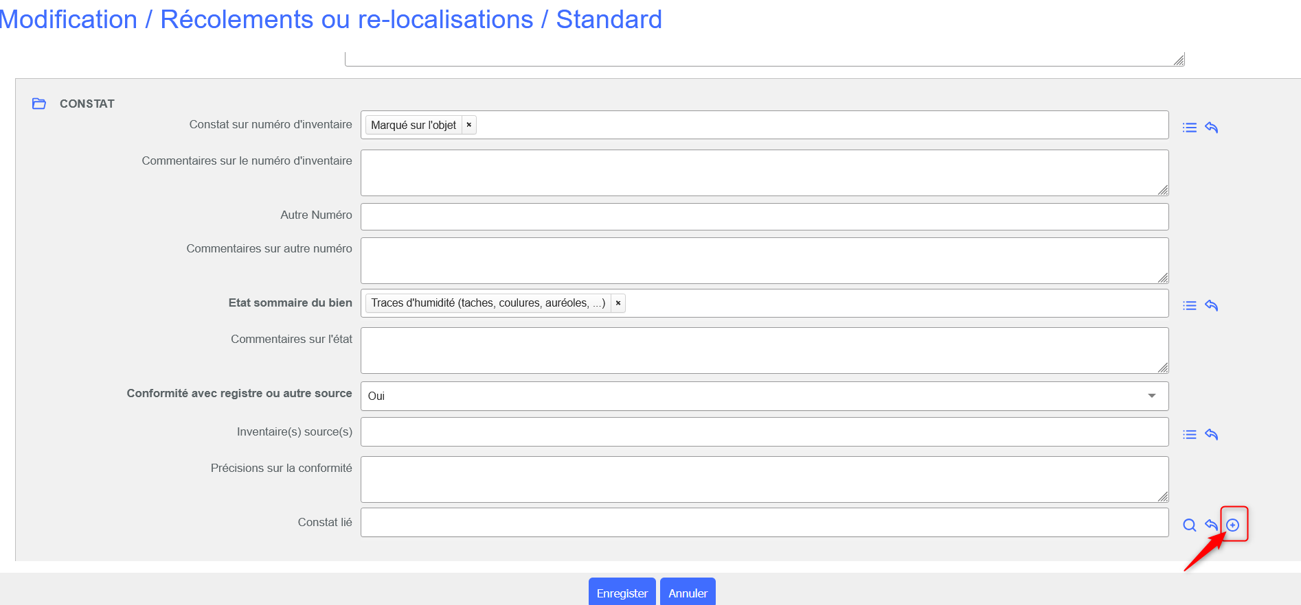Focus the Précisions sur la conformité text area
The image size is (1301, 605).
coord(764,479)
